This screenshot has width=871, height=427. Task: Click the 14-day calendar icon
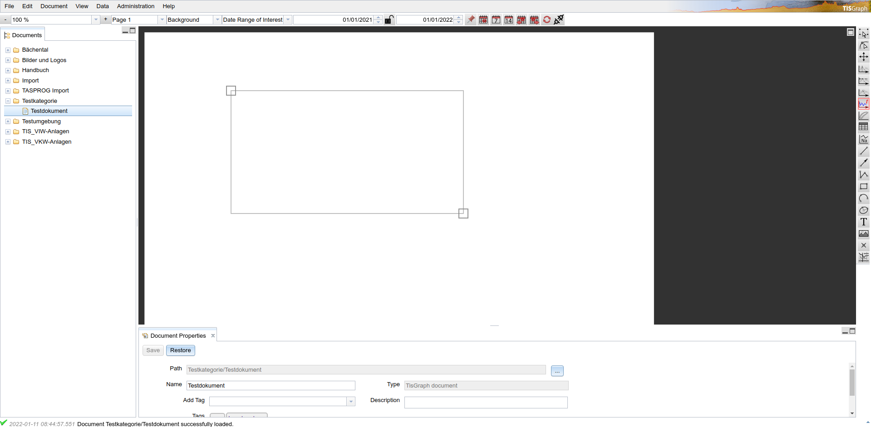[x=509, y=20]
